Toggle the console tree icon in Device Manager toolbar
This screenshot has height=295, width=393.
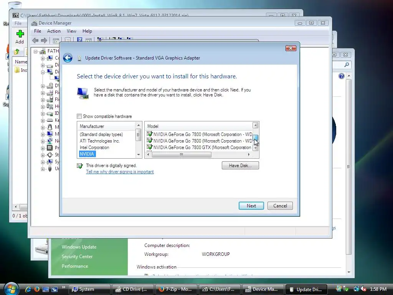[x=56, y=40]
